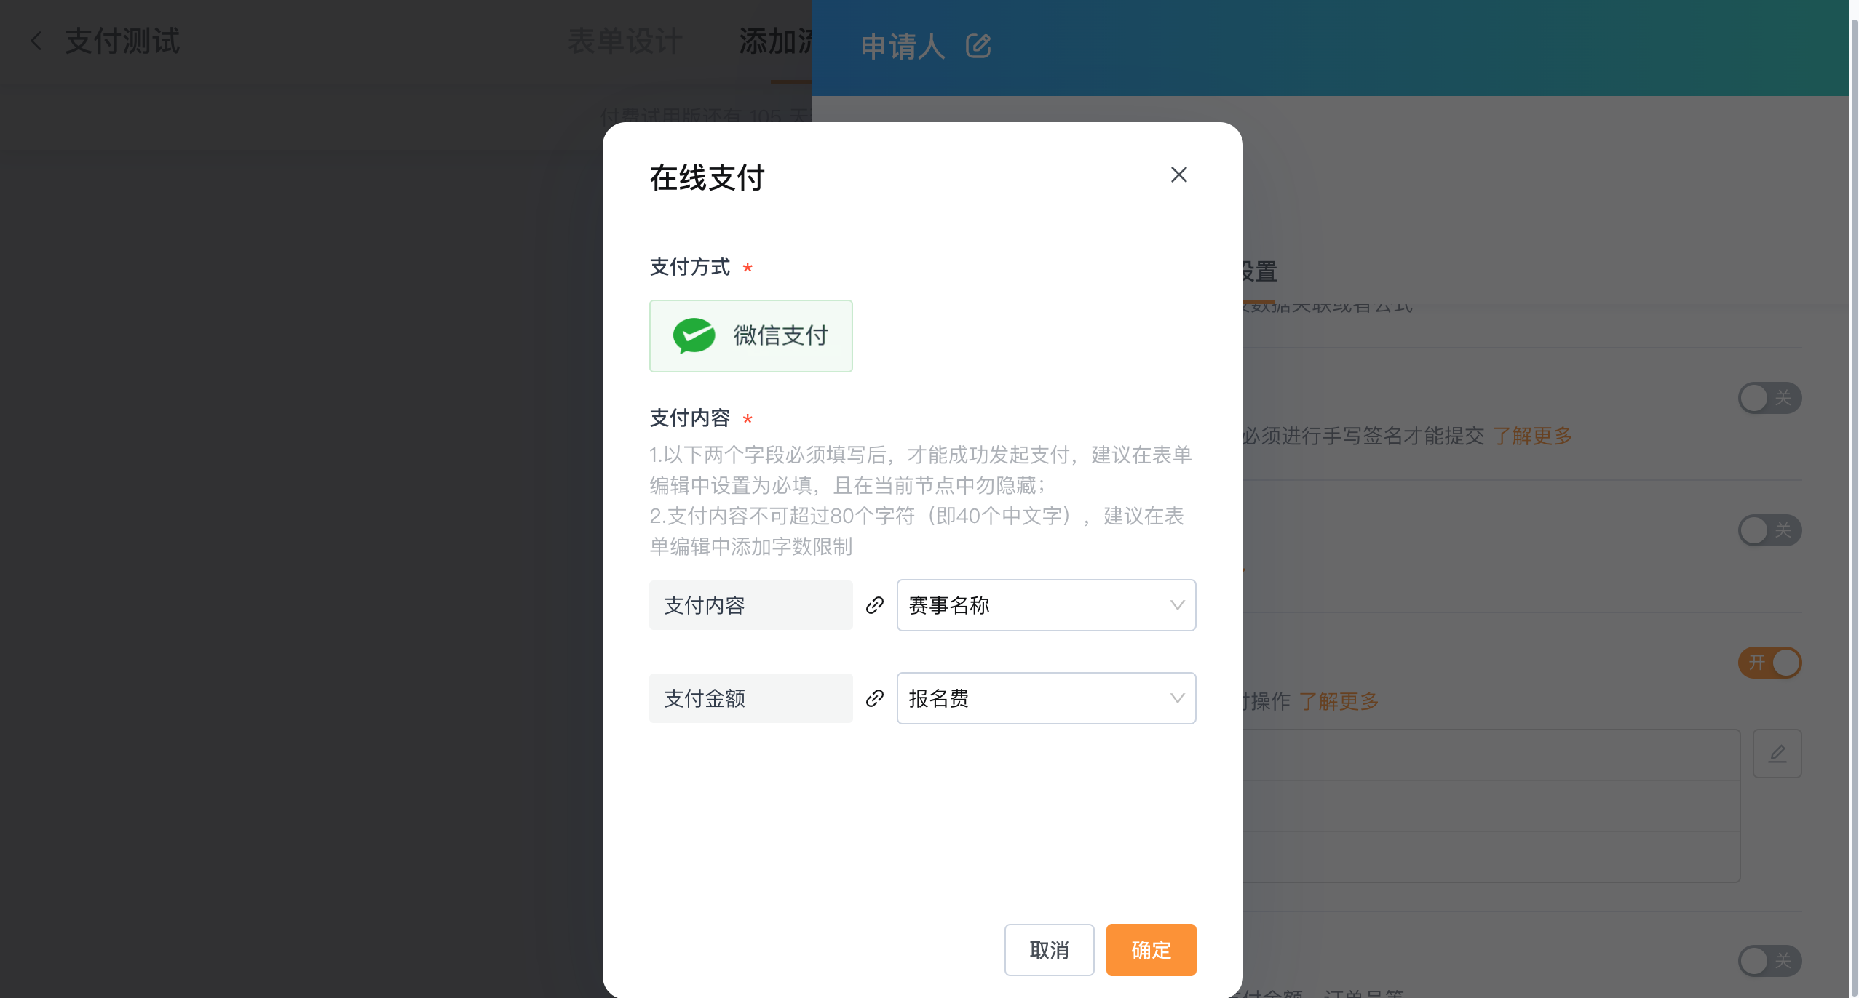This screenshot has height=998, width=1859.
Task: Select the 微信支付 payment method
Action: click(x=750, y=336)
